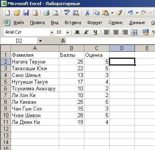Select column E header
The height and width of the screenshot is (150, 155).
click(x=145, y=48)
